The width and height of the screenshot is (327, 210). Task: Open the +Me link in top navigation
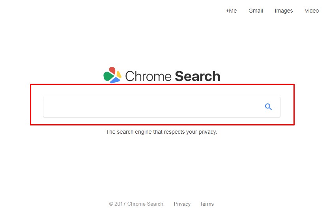pos(231,11)
